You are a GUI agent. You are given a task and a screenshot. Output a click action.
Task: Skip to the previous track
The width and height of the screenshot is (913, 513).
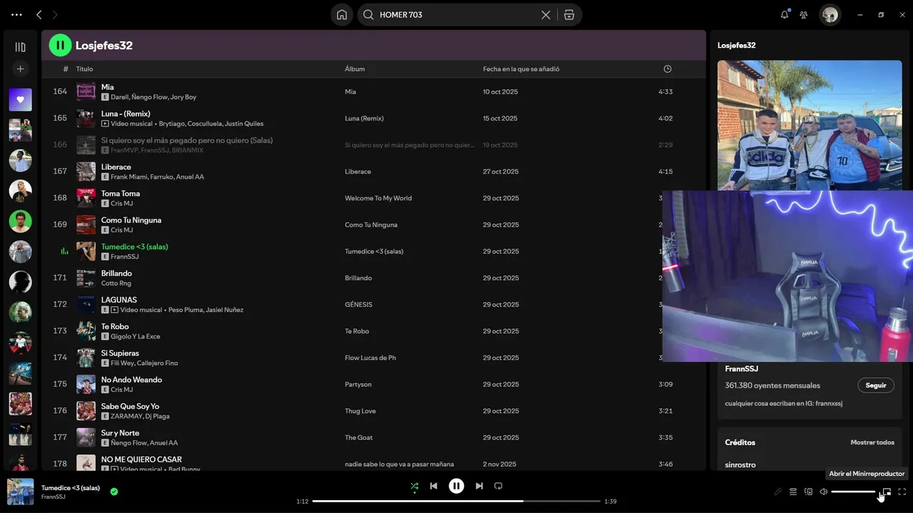(x=434, y=486)
